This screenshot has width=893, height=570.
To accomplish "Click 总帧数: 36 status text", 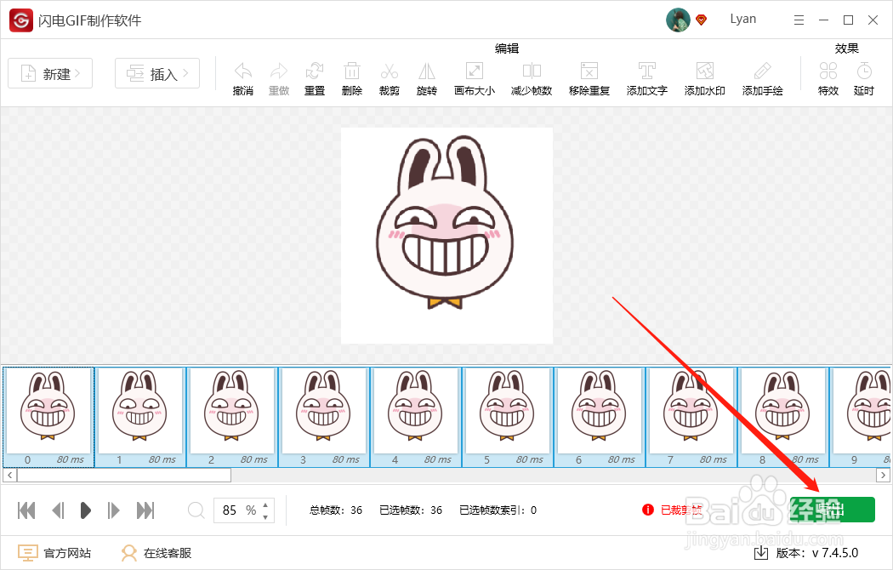I will (x=336, y=510).
